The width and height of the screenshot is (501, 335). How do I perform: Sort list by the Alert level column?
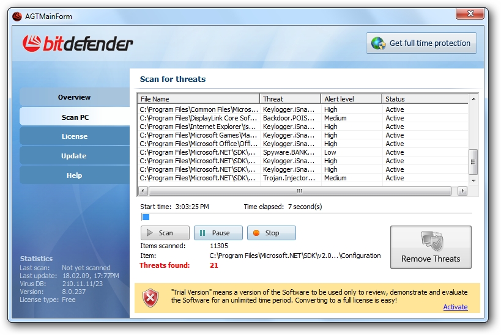351,98
